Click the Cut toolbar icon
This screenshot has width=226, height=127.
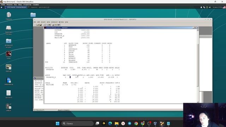[44, 25]
